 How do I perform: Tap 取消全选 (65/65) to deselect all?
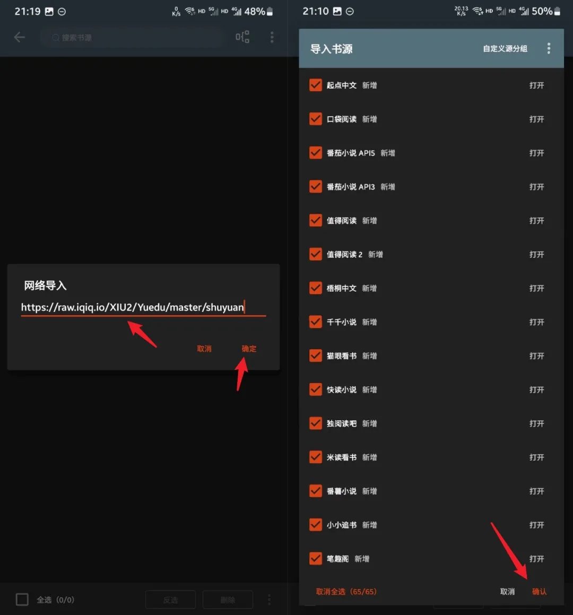click(x=346, y=592)
